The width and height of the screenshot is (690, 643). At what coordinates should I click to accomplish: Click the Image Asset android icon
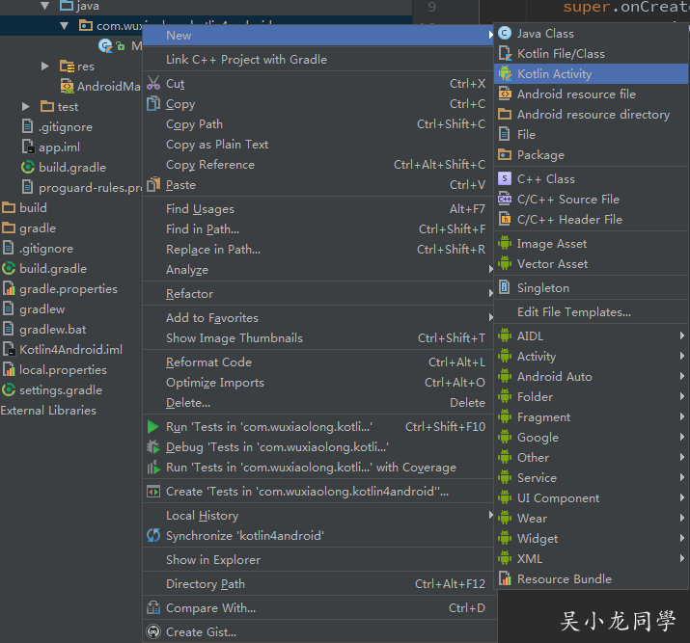pos(505,243)
